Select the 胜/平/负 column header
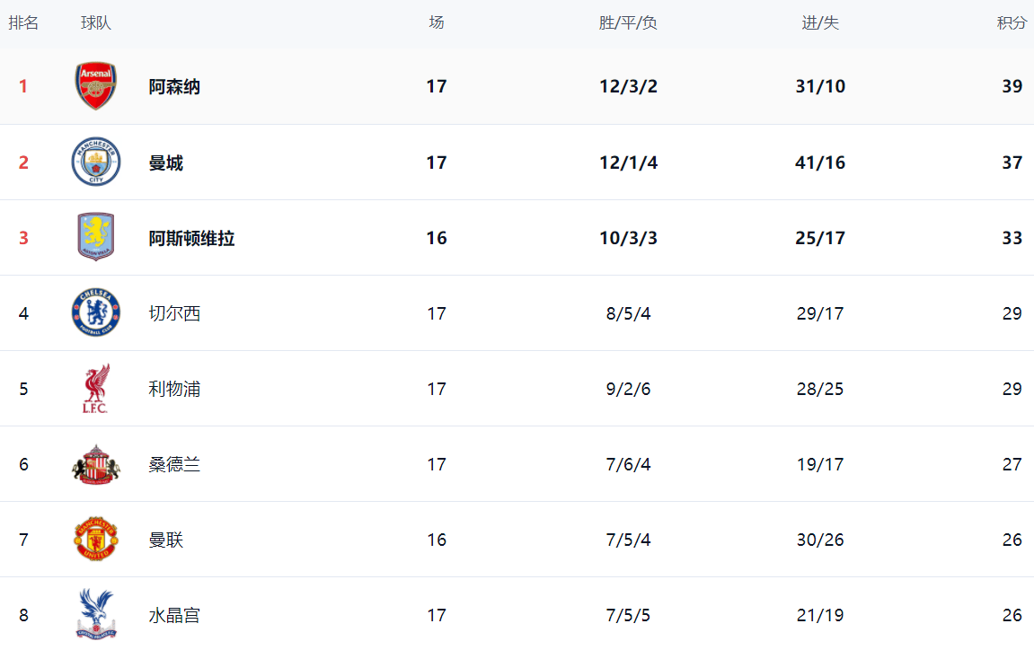 (628, 23)
